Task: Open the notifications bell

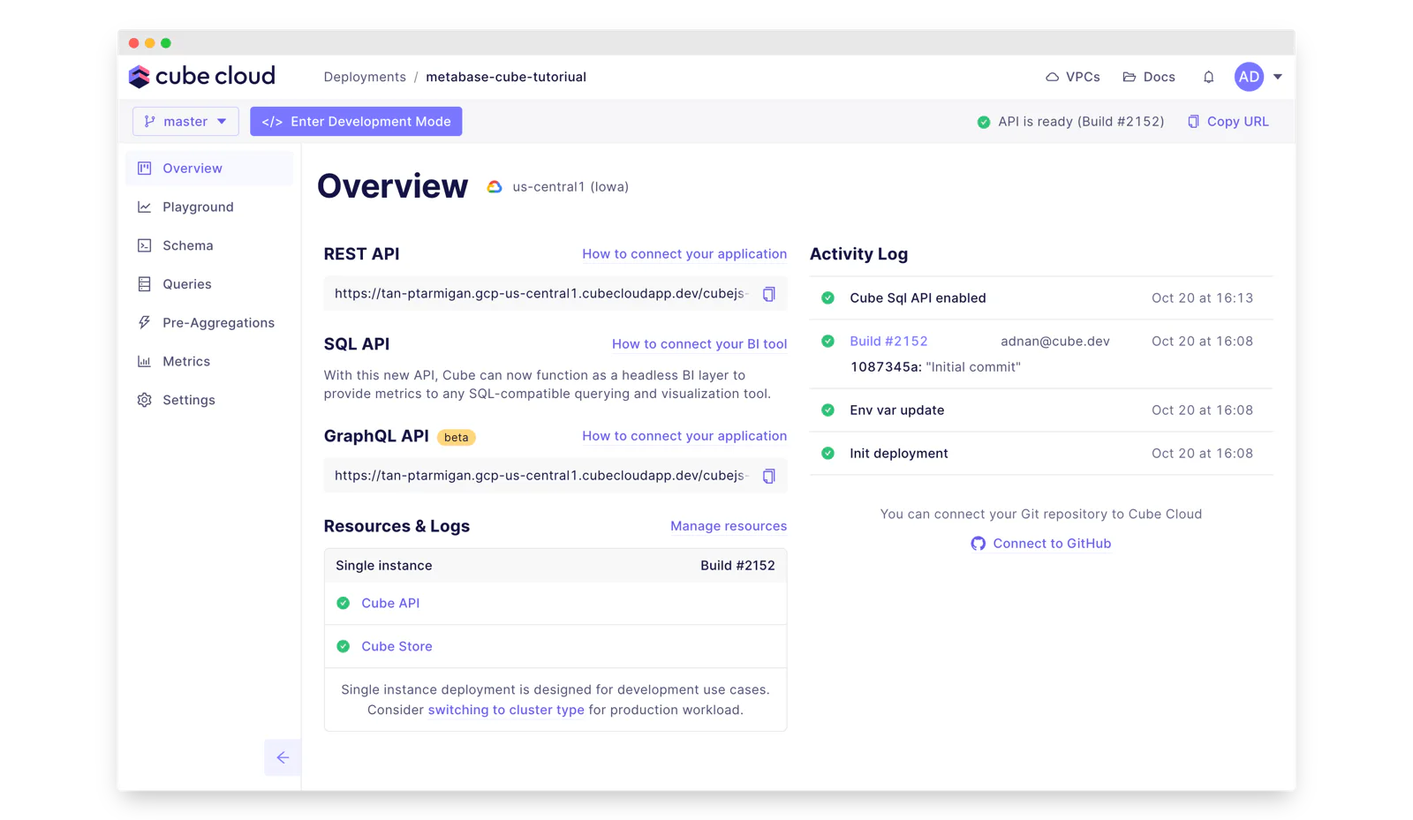Action: pos(1208,77)
